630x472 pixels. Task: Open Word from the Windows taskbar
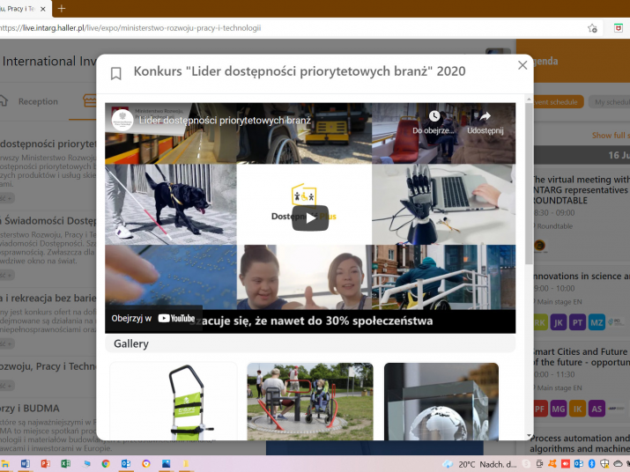point(25,463)
